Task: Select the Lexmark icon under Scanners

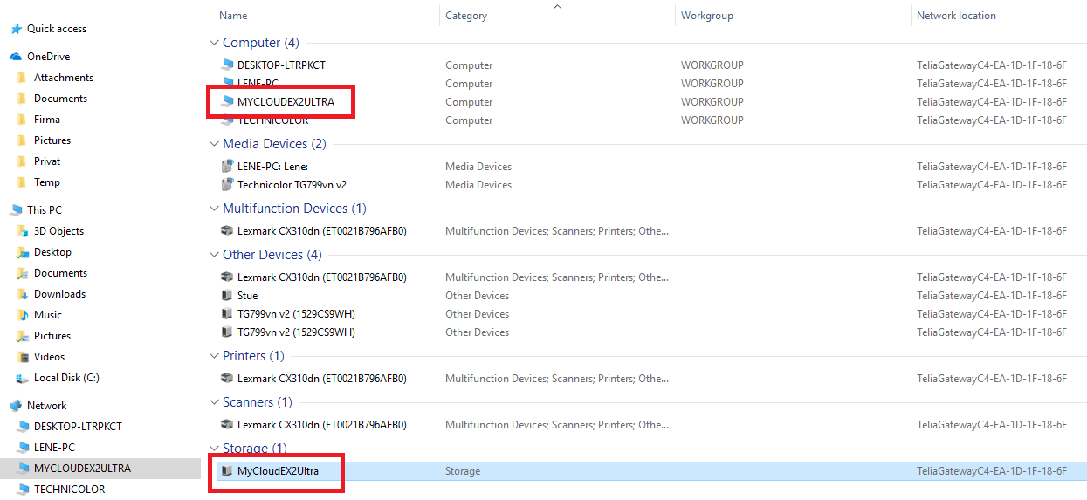Action: coord(228,425)
